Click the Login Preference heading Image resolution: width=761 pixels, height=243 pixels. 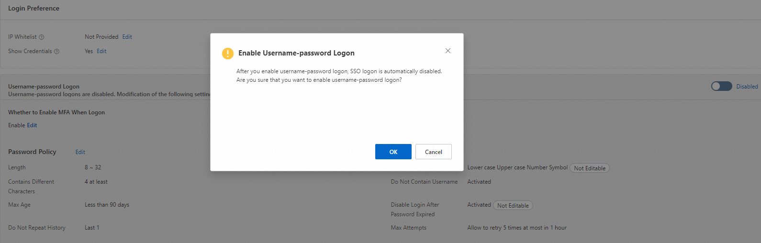pyautogui.click(x=34, y=8)
